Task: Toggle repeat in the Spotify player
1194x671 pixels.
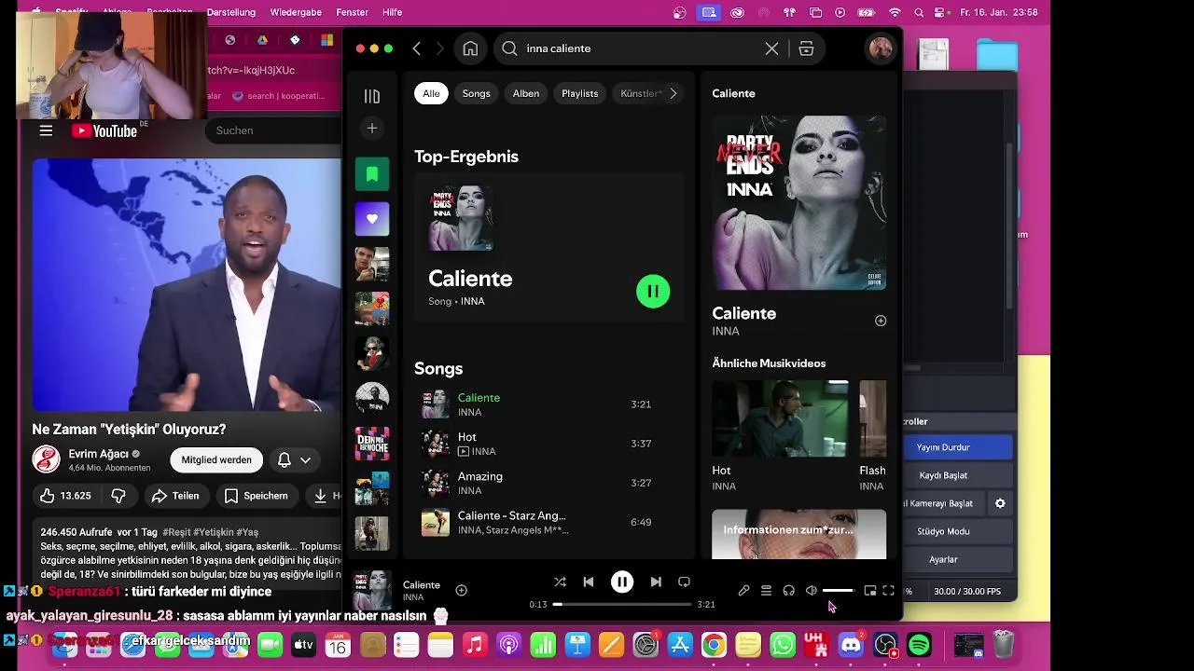Action: pos(684,582)
